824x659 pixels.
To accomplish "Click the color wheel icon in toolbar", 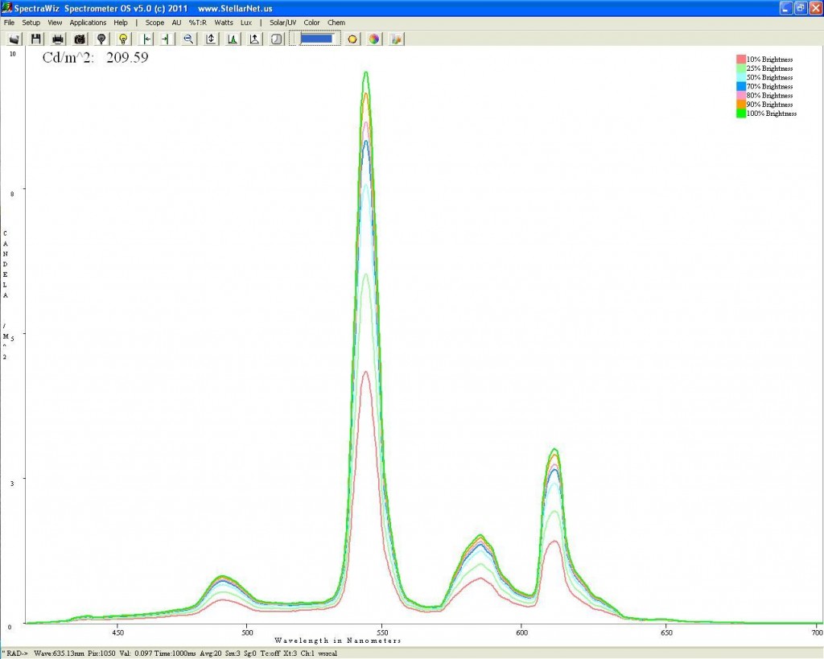I will click(x=374, y=39).
